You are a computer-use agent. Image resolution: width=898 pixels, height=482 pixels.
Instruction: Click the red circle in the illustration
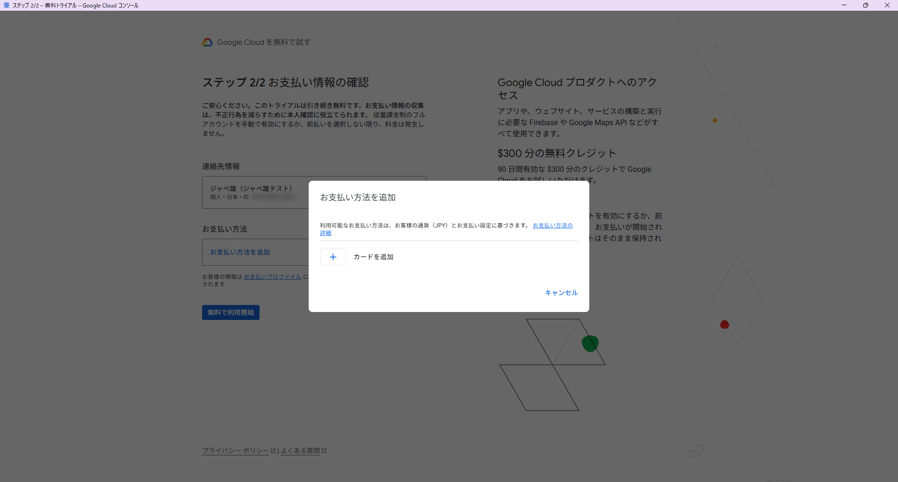pos(724,325)
